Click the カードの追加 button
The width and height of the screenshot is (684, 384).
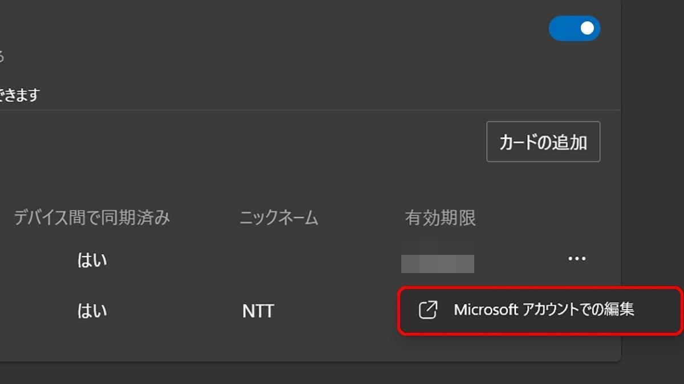[543, 142]
